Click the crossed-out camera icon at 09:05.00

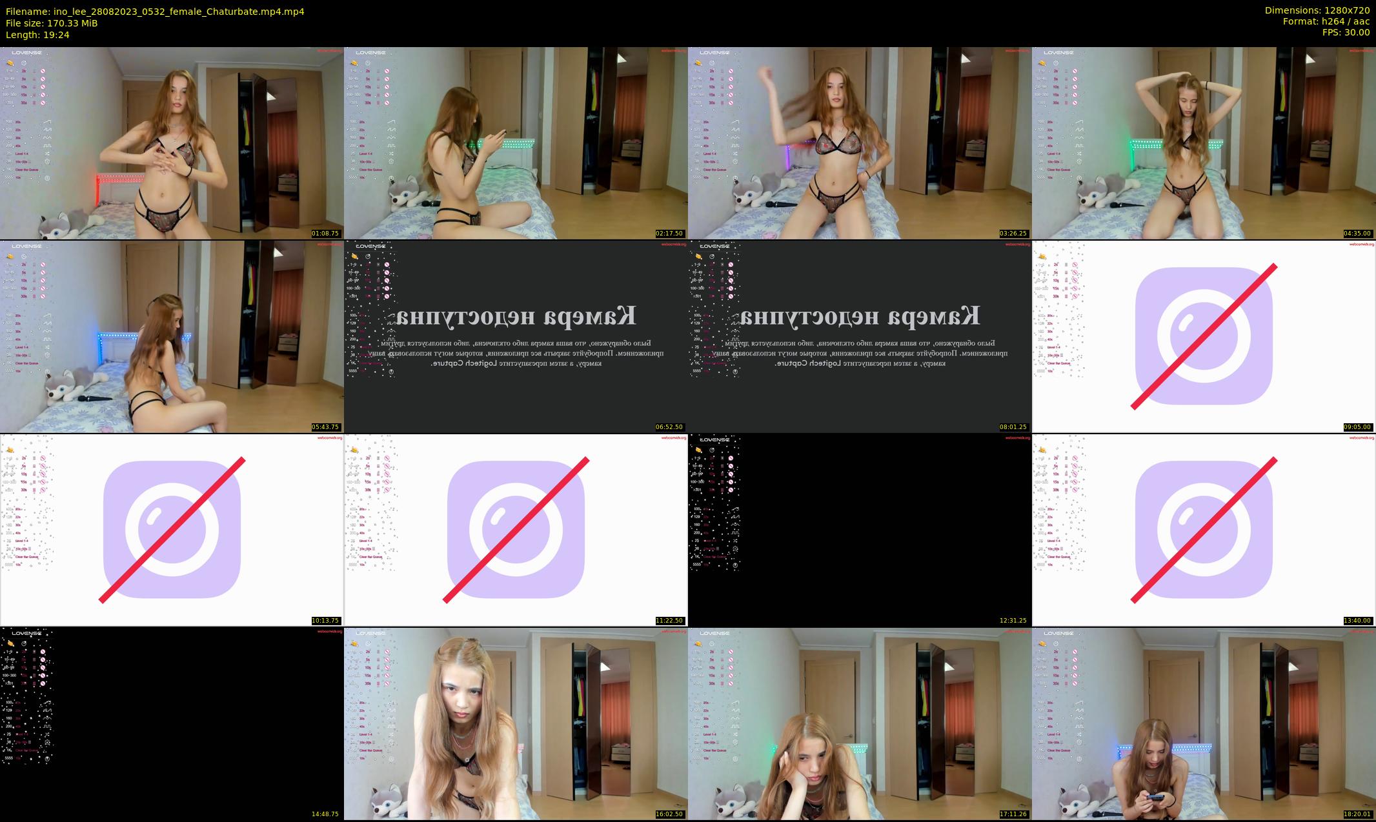click(x=1204, y=336)
